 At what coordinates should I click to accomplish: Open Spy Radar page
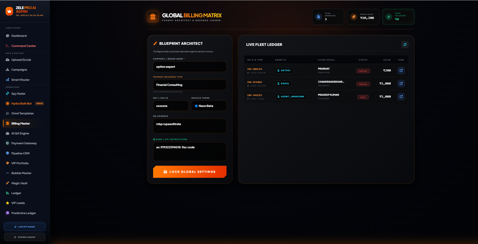[x=18, y=94]
